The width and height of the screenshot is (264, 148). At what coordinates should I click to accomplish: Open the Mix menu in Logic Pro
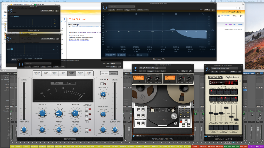click(45, 1)
